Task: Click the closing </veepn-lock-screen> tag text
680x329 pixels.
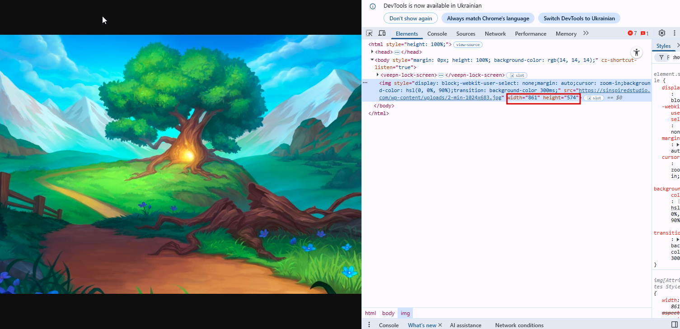Action: coord(474,75)
